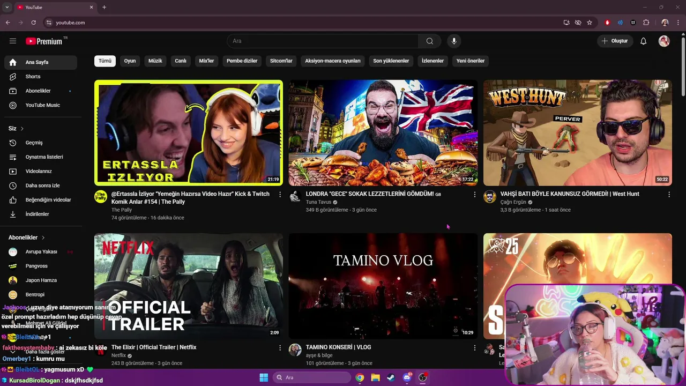The height and width of the screenshot is (386, 686).
Task: Open options menu for Tuna Tavus video
Action: (474, 195)
